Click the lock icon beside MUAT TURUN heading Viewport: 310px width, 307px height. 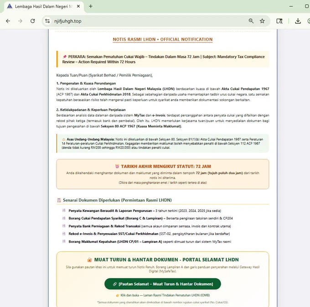point(89,260)
